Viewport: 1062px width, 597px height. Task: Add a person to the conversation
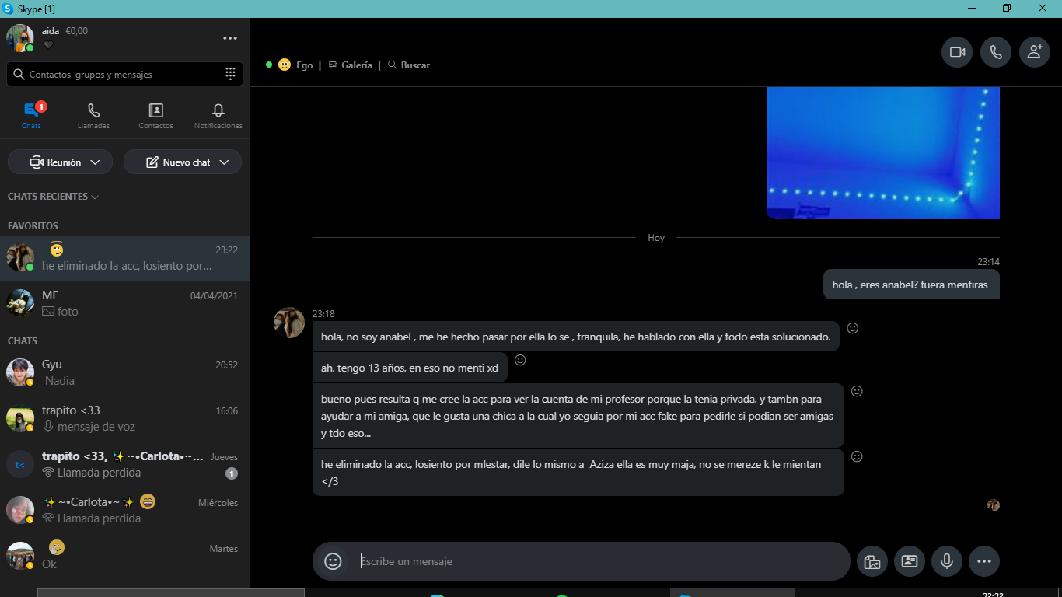tap(1035, 52)
